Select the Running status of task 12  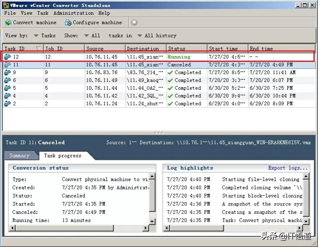click(179, 57)
